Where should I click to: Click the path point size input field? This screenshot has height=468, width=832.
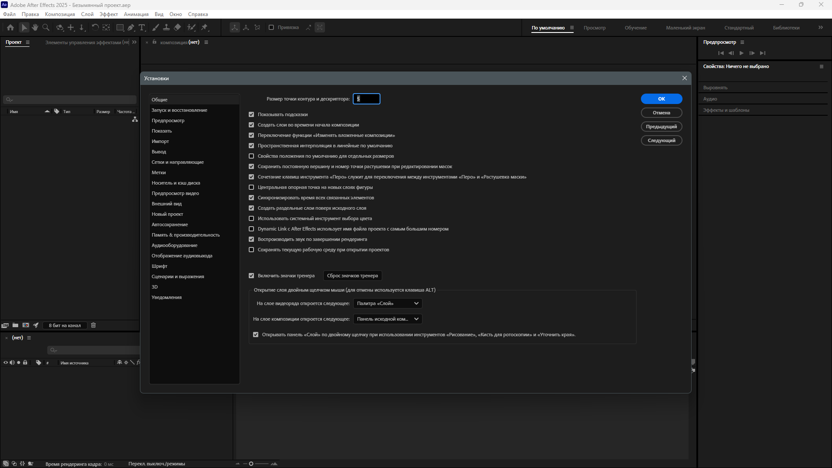point(366,99)
